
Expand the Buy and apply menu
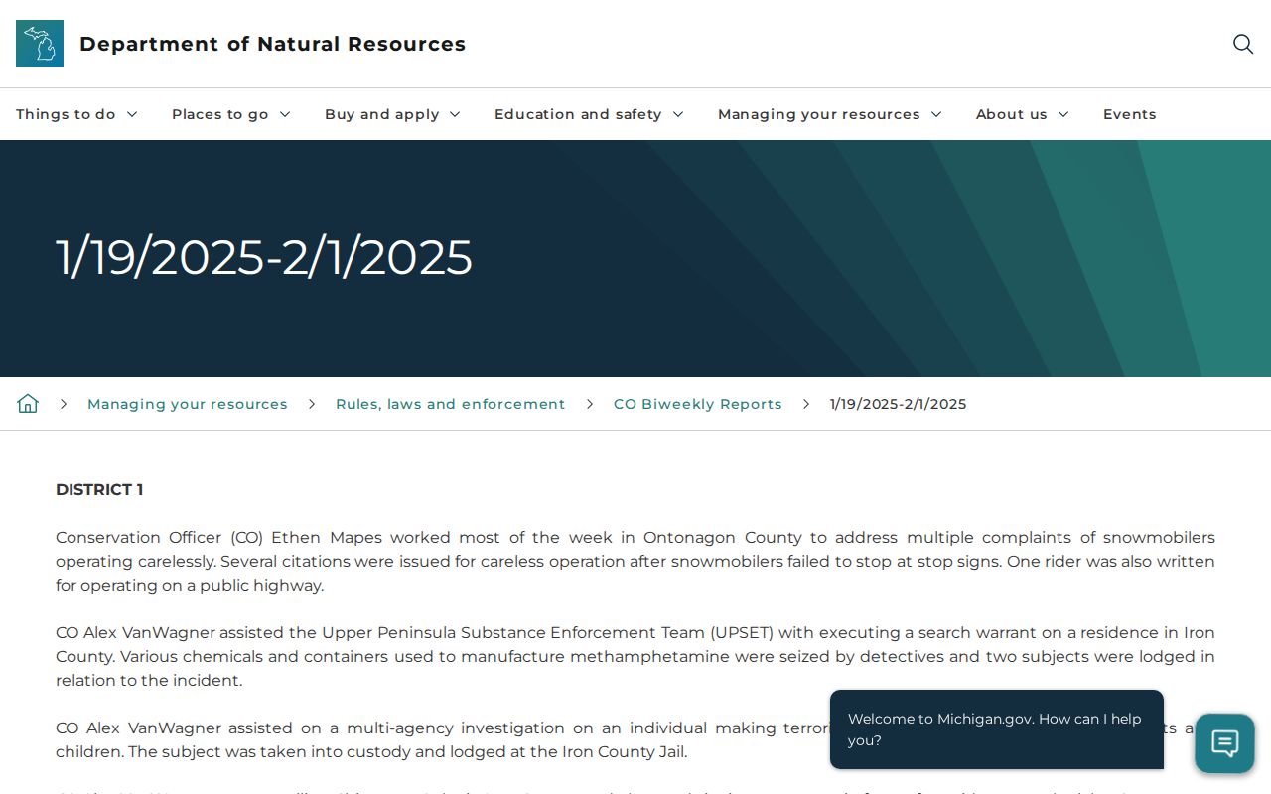click(x=392, y=114)
